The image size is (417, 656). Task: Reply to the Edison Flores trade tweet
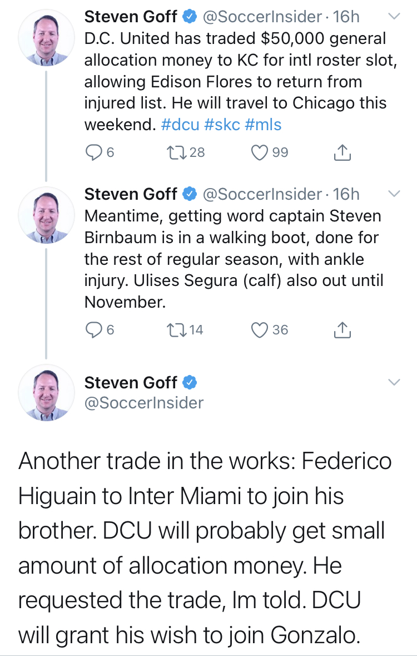(x=93, y=152)
